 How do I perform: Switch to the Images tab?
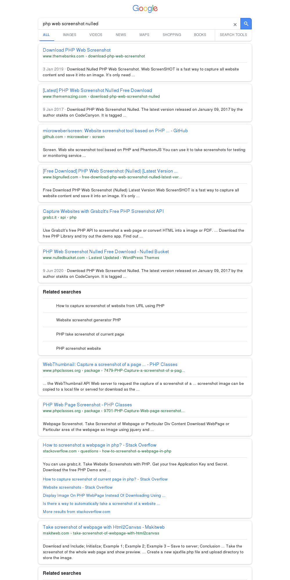point(70,35)
